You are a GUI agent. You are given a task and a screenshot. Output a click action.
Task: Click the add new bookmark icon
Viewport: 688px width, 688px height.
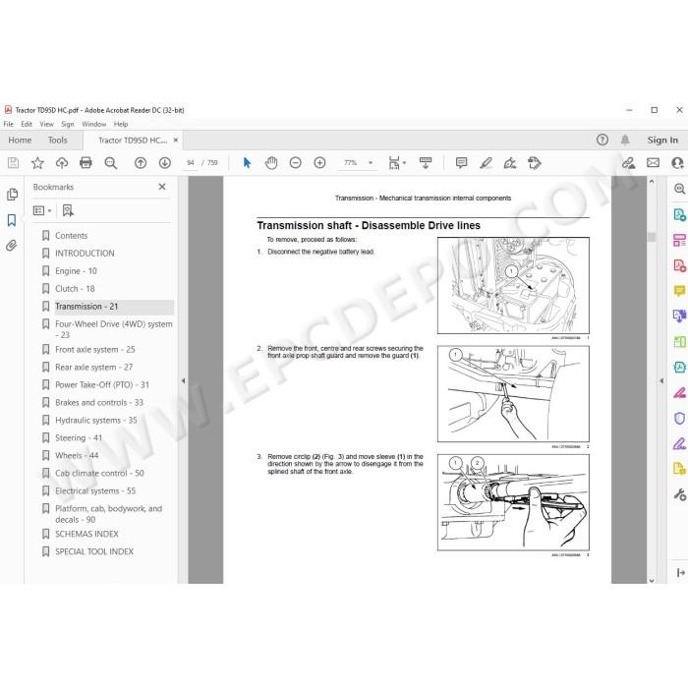[68, 211]
